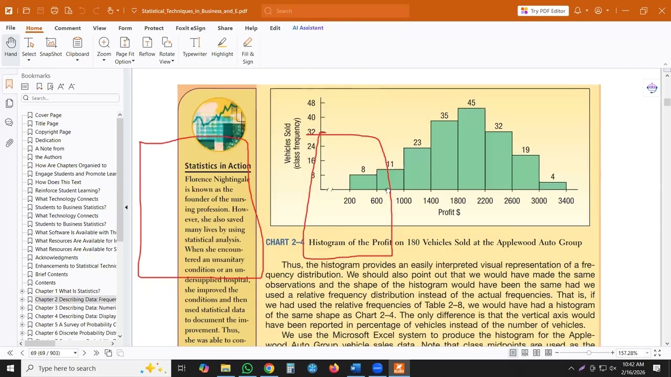Screen dimensions: 671x377
Task: Select the Hand tool
Action: pyautogui.click(x=10, y=47)
